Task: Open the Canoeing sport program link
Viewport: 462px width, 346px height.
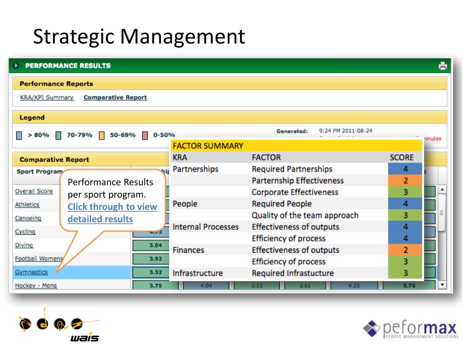Action: (x=28, y=219)
